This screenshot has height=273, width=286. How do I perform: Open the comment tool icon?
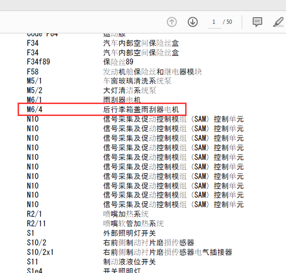coord(257,22)
